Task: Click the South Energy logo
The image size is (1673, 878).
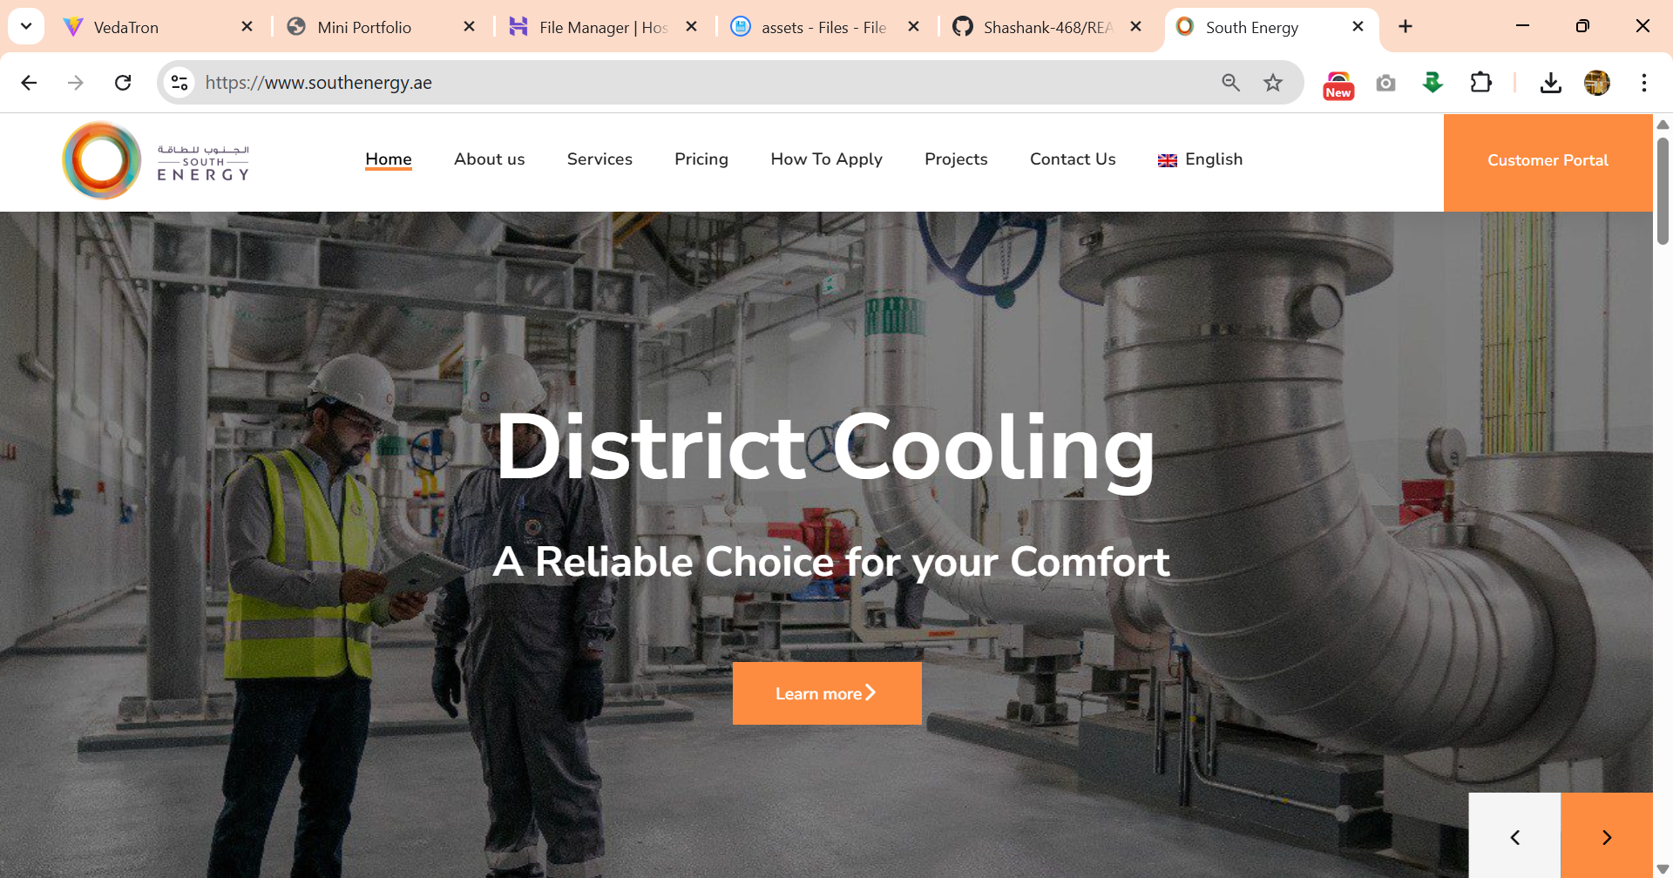Action: tap(157, 160)
